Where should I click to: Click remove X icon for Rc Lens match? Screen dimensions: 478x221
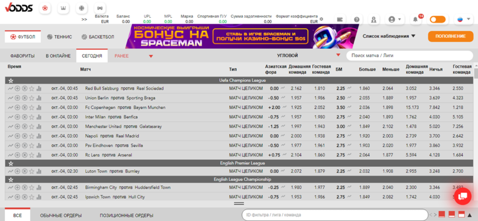tap(24, 155)
